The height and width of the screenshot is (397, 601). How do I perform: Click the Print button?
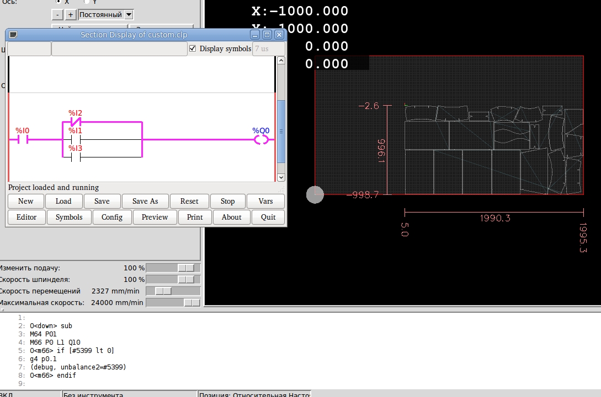195,217
